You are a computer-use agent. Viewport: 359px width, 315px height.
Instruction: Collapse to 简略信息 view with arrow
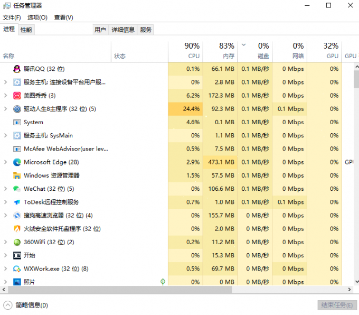click(x=7, y=305)
